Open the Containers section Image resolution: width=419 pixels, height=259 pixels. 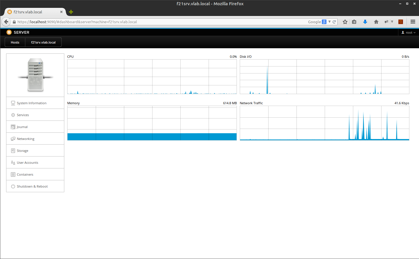pos(25,175)
